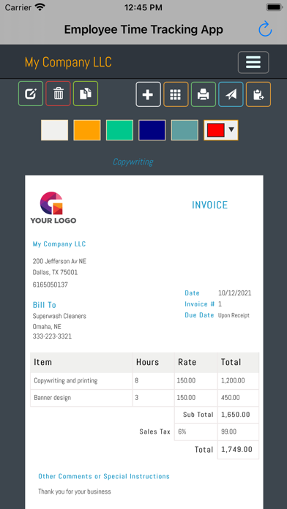The image size is (287, 509).
Task: Click the Sub Total value 1,650.00
Action: [x=238, y=415]
